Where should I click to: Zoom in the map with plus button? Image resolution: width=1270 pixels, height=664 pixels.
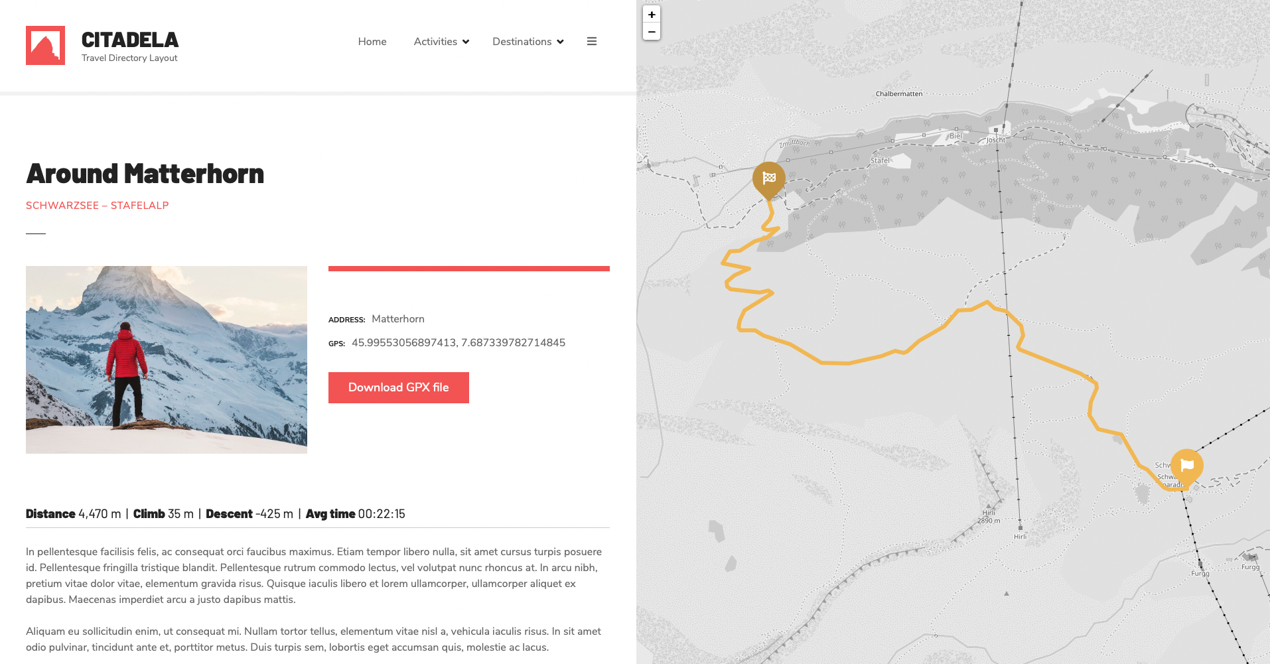coord(652,15)
